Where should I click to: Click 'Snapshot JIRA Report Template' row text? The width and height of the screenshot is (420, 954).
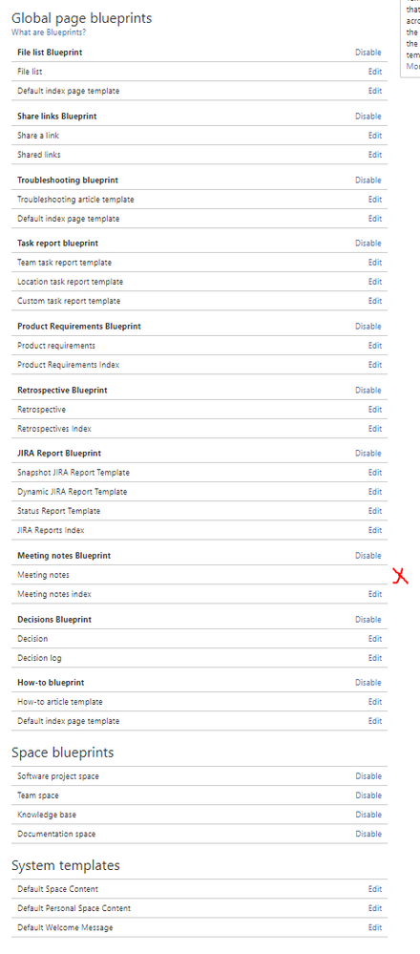pyautogui.click(x=73, y=472)
